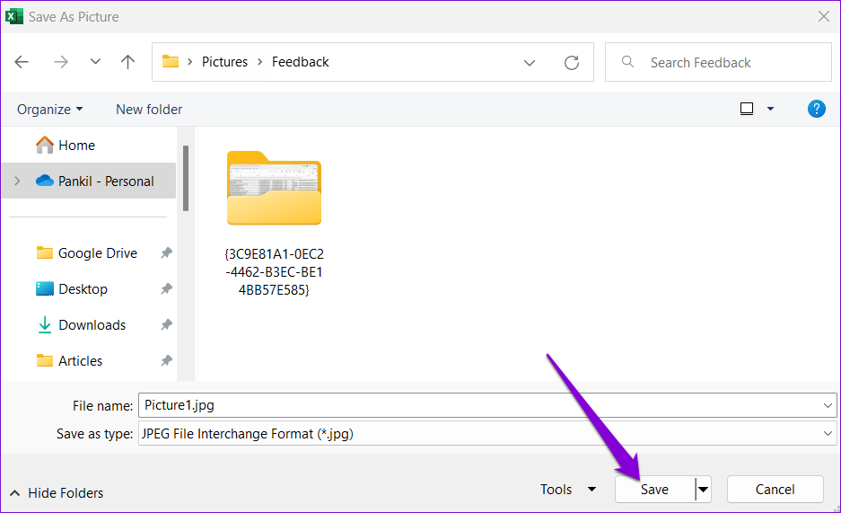Select Pictures in the address path
This screenshot has width=841, height=513.
click(x=224, y=62)
